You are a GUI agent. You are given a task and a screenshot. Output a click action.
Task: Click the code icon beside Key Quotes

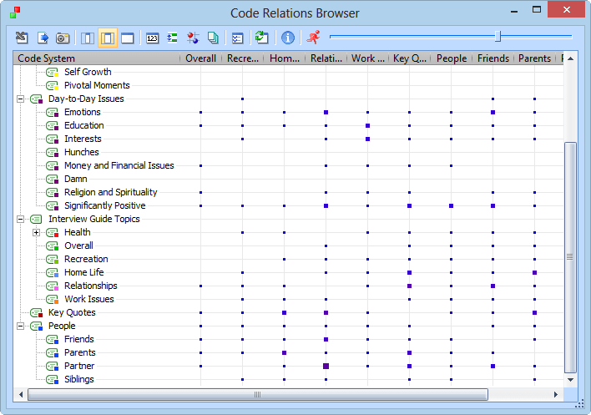(x=37, y=313)
